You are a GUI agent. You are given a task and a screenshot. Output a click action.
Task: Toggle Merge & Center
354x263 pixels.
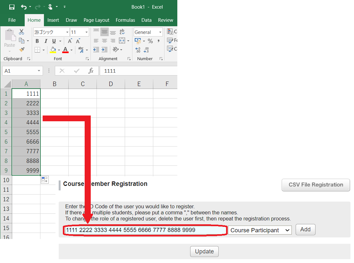click(122, 41)
